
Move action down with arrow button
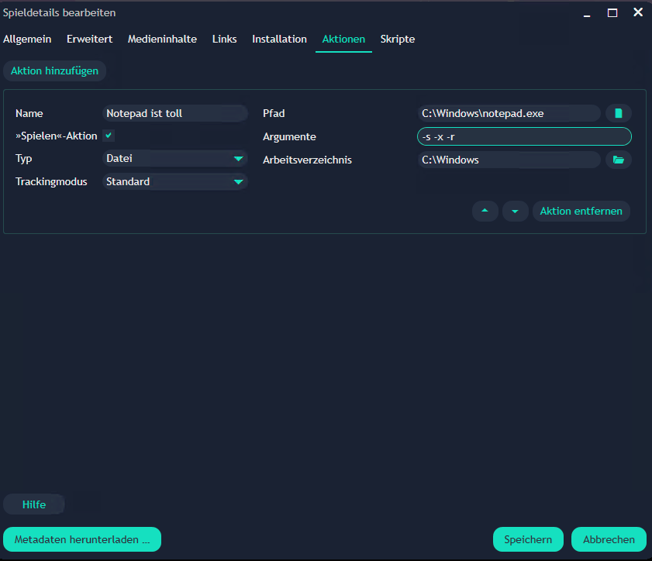point(516,211)
